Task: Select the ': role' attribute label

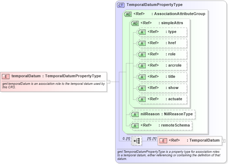Action: (x=171, y=54)
